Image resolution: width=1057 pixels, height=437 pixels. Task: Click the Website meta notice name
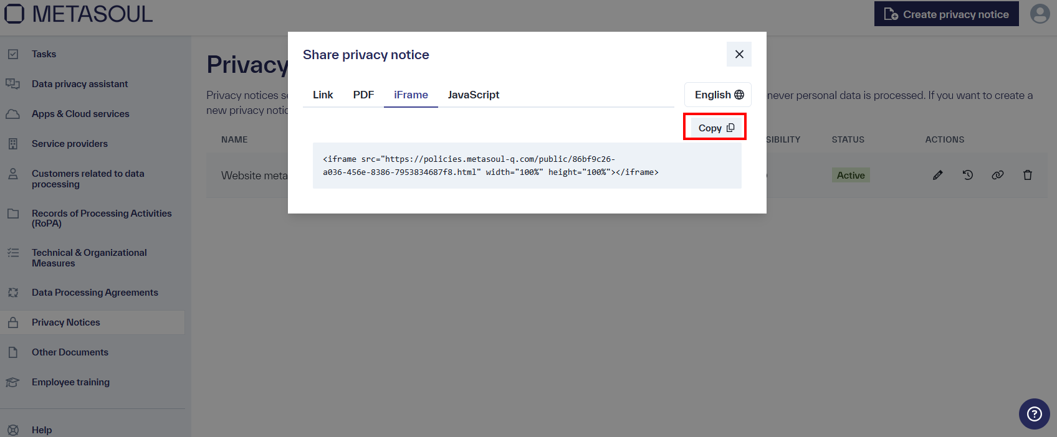click(254, 176)
